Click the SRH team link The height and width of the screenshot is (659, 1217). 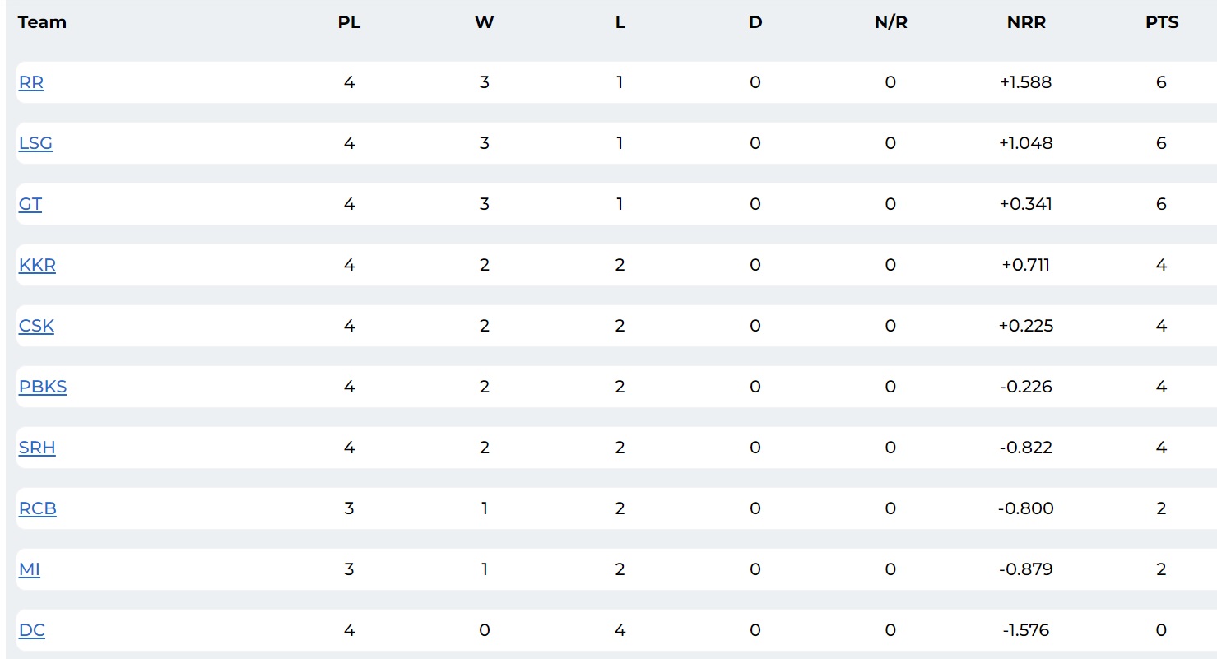tap(37, 448)
